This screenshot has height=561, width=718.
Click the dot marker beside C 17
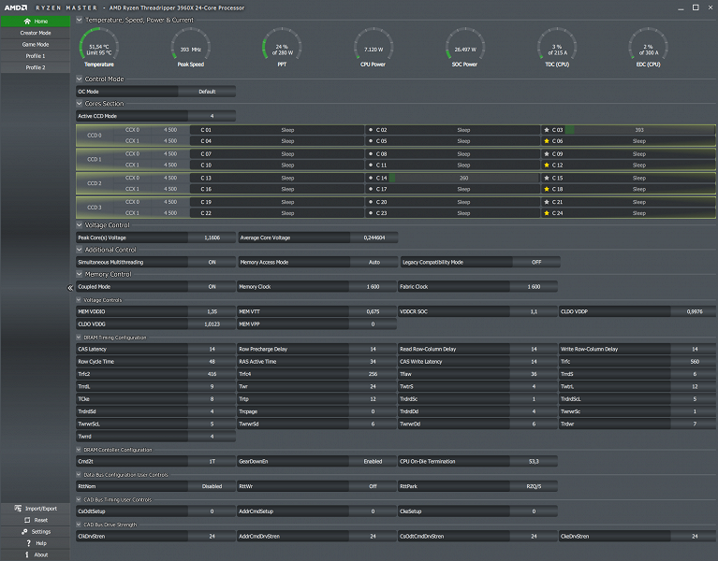[x=371, y=189]
